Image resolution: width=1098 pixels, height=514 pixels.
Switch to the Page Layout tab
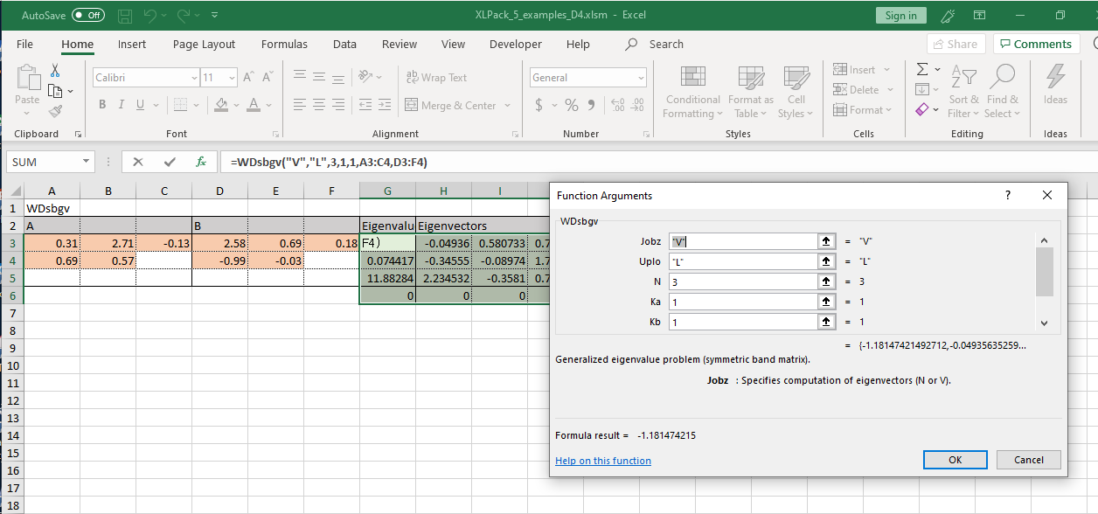(x=204, y=44)
